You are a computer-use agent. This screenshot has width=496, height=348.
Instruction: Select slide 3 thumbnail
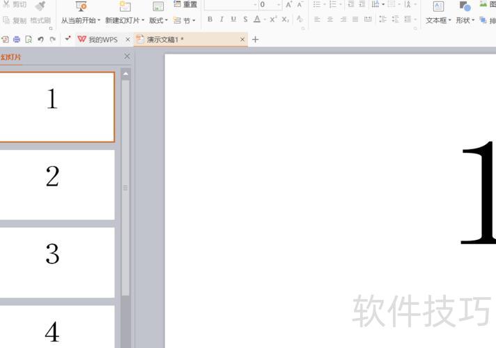pyautogui.click(x=57, y=262)
